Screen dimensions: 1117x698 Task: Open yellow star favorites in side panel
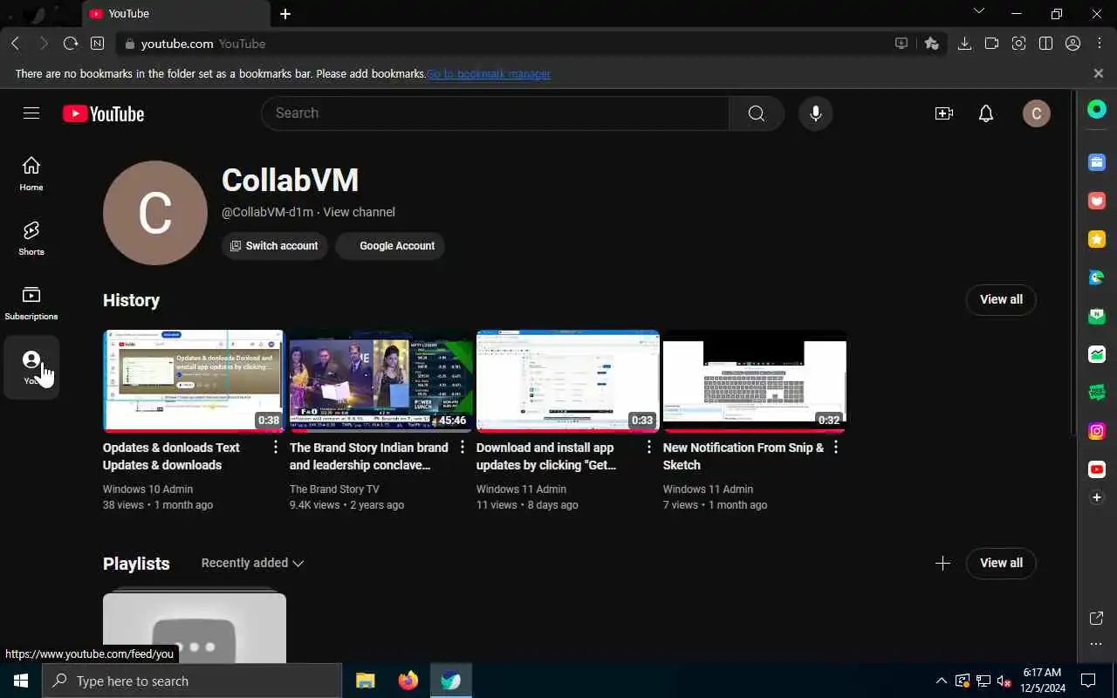tap(1097, 239)
